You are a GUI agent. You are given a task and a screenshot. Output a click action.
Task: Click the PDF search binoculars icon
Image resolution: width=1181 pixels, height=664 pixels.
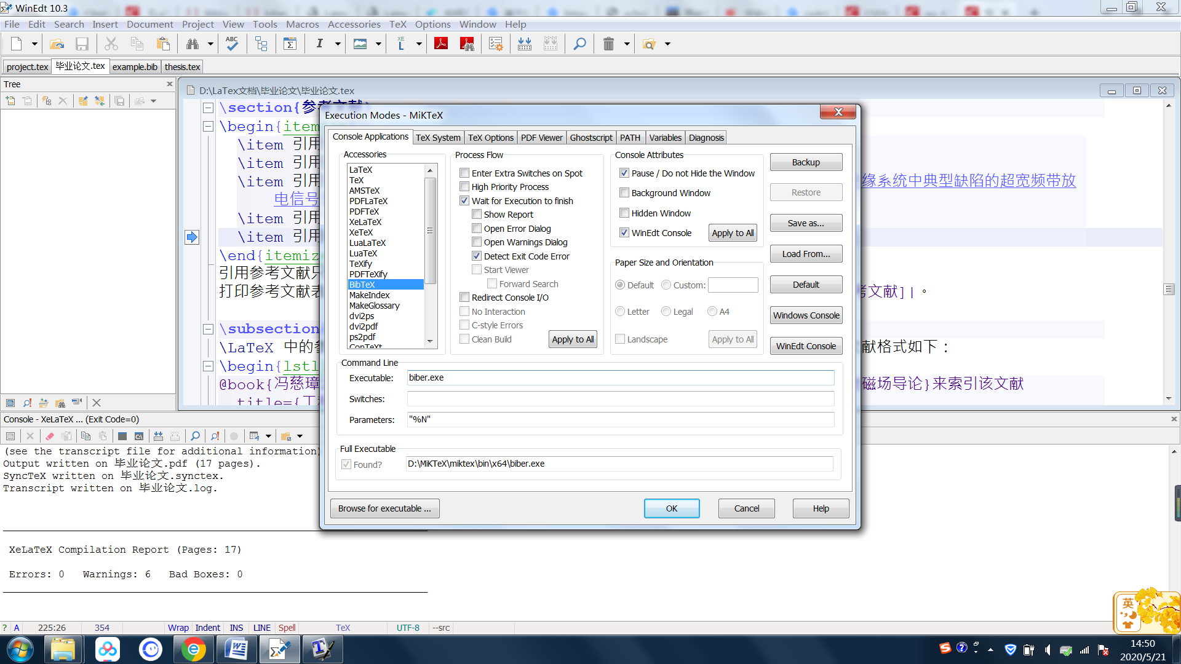(x=467, y=44)
